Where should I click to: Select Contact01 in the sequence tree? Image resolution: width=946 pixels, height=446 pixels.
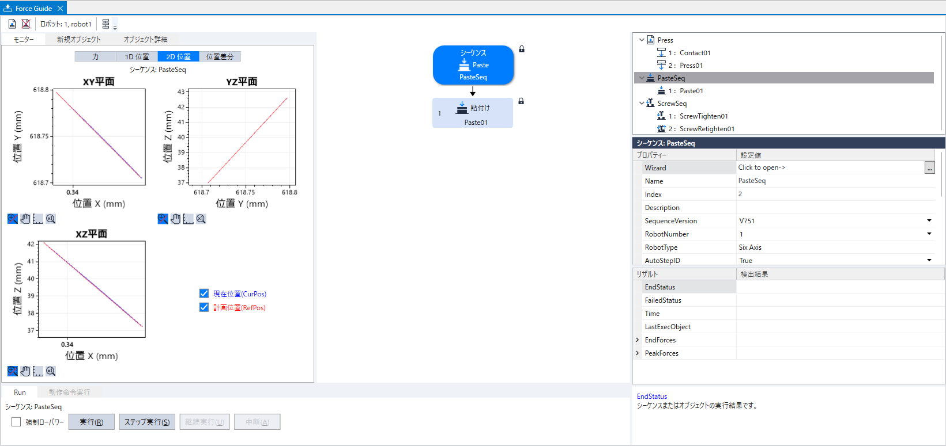695,53
